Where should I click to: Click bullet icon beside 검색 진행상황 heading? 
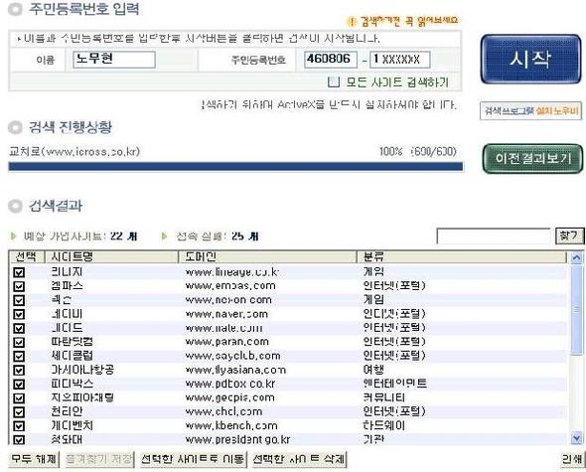(15, 127)
